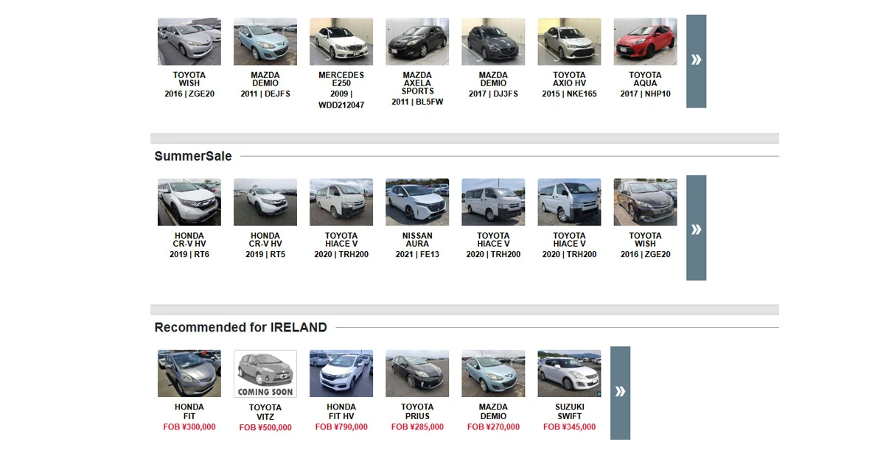Open the Mazda Demio FOB ¥270,000 photo

[493, 373]
